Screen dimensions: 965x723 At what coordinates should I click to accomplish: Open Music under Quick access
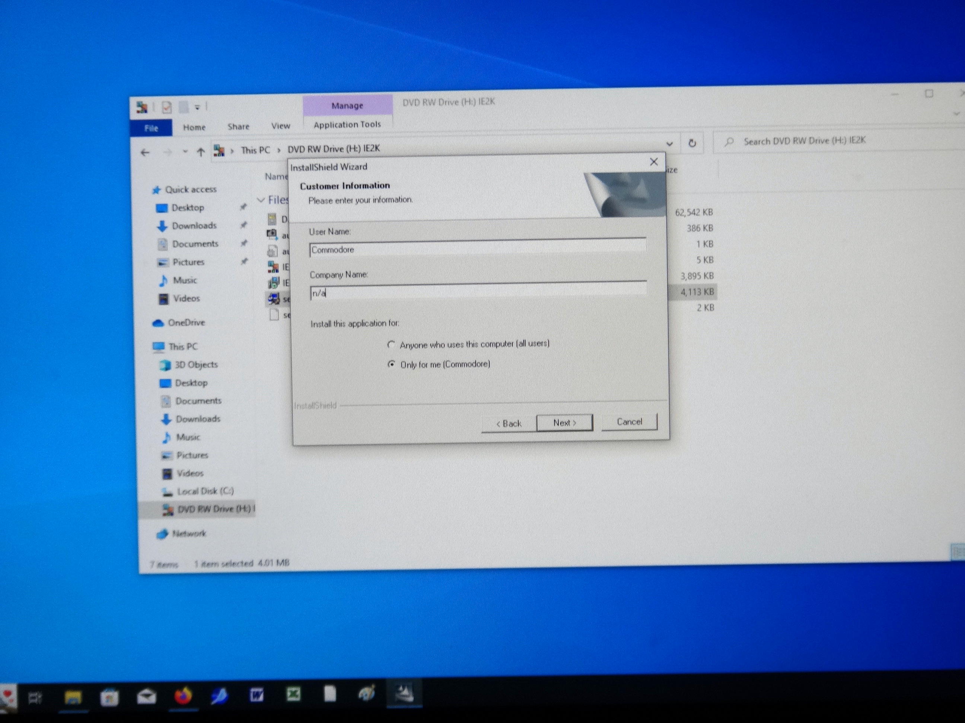coord(185,281)
